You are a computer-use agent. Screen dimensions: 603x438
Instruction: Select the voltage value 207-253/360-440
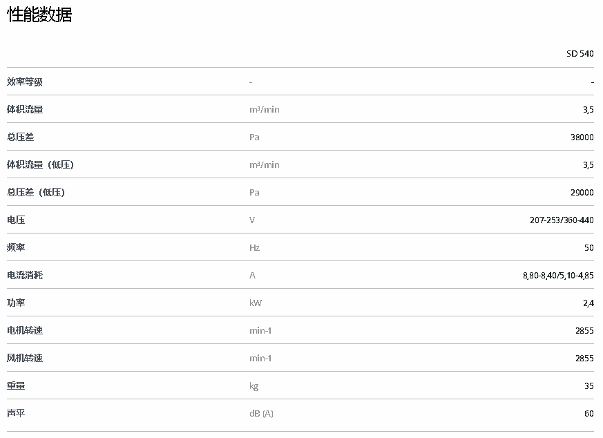pyautogui.click(x=562, y=220)
